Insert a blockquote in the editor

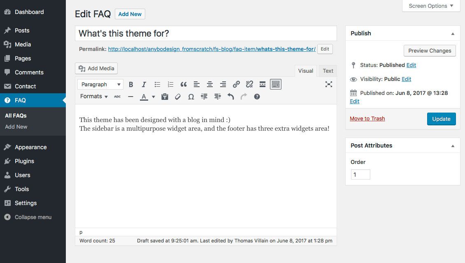184,84
